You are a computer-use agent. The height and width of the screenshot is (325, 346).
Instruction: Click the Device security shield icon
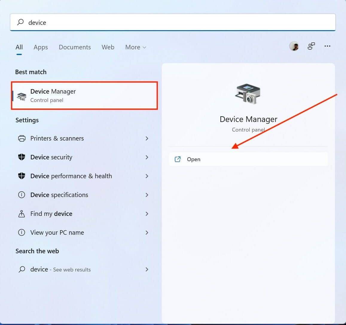point(22,157)
